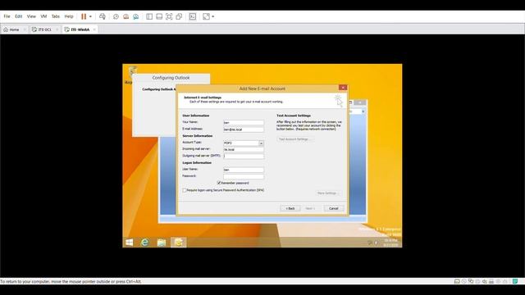Toggle the thumbnail bar view icon
The height and width of the screenshot is (295, 525).
coord(159,16)
